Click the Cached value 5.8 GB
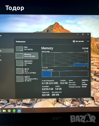The width and height of the screenshot is (99, 126). tap(58, 89)
